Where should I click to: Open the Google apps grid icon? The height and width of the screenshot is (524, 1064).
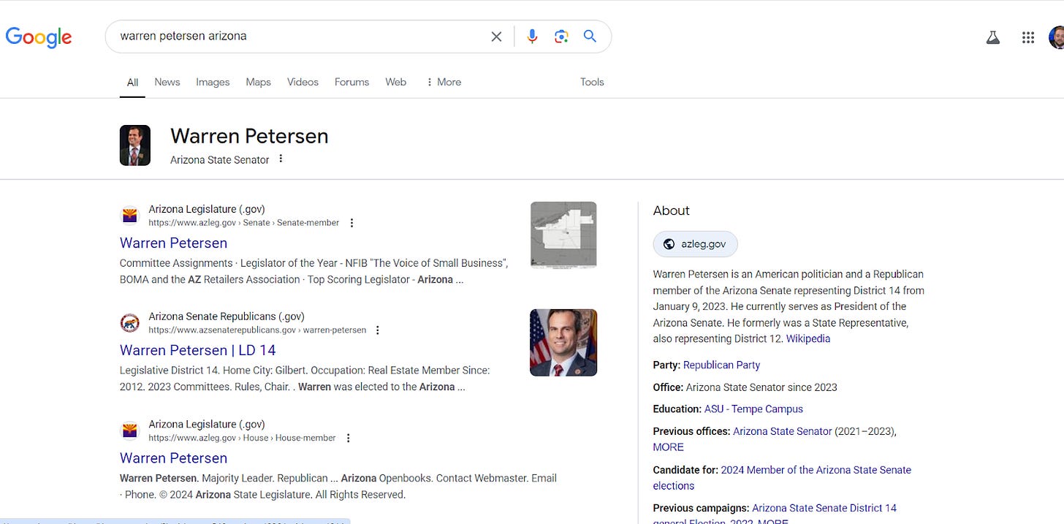point(1028,37)
